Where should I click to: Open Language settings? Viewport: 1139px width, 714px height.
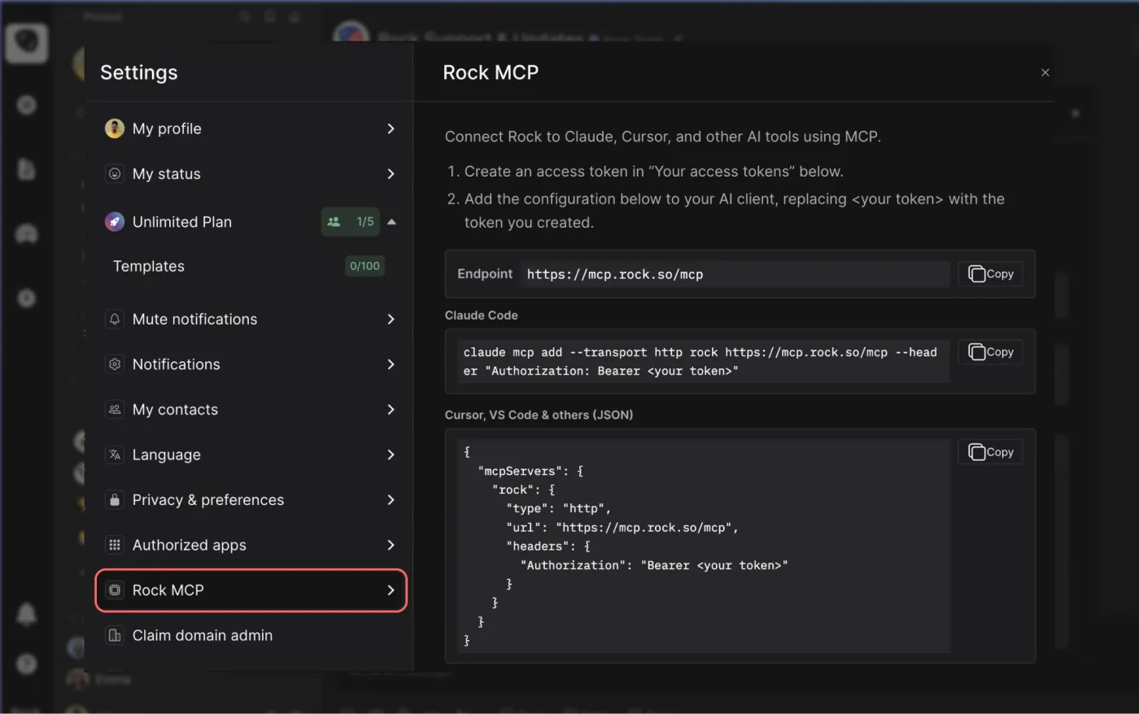(251, 455)
